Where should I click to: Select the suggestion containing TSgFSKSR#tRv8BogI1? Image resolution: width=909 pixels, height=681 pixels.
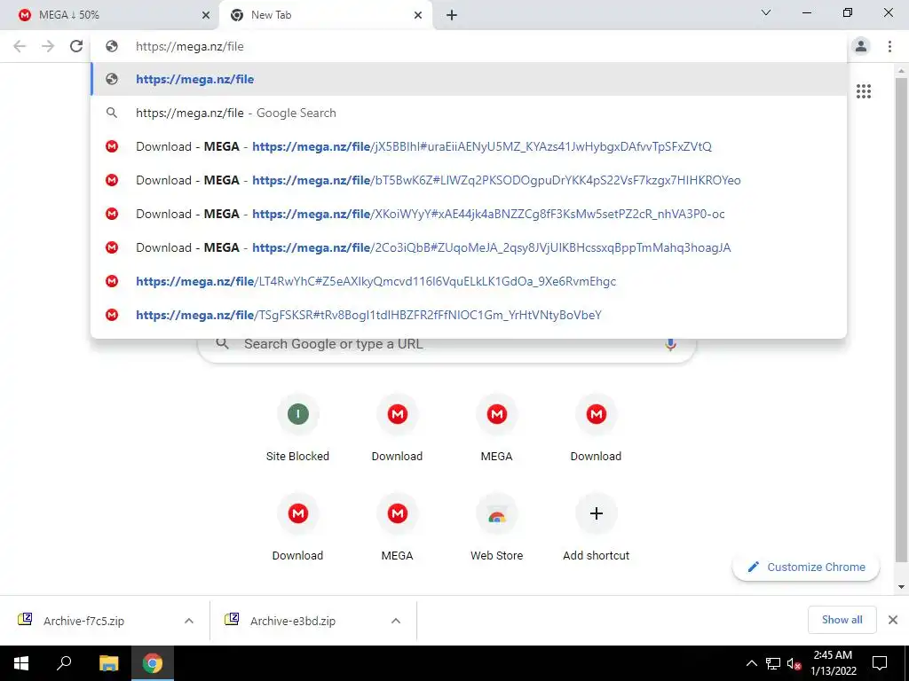tap(469, 315)
